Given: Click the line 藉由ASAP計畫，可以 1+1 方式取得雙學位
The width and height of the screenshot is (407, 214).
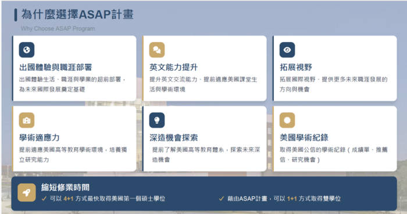Looking at the screenshot, I should (x=284, y=199).
